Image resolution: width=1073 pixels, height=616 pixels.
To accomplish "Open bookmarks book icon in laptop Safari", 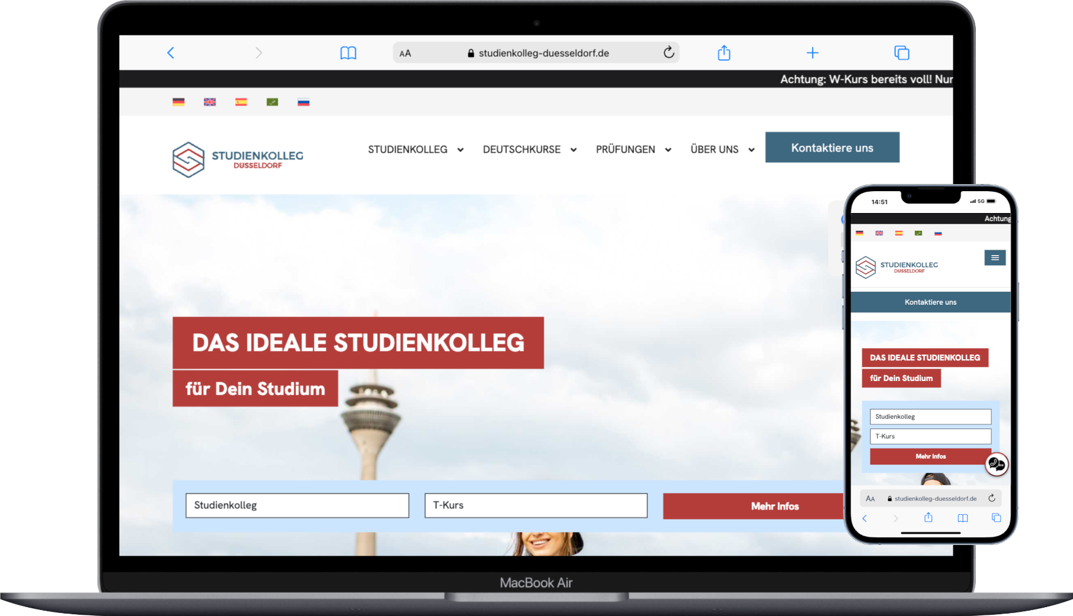I will (x=348, y=53).
